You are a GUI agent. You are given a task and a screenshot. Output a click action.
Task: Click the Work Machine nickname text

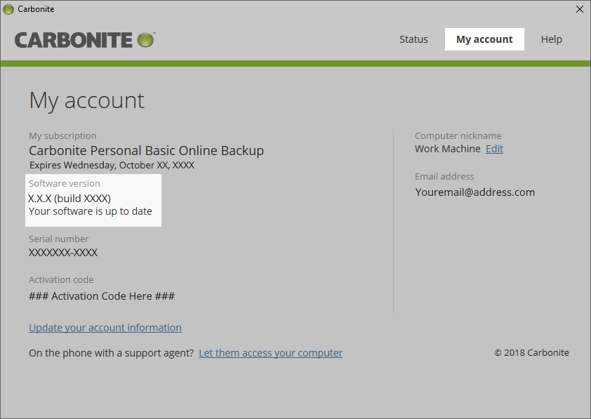(x=447, y=149)
